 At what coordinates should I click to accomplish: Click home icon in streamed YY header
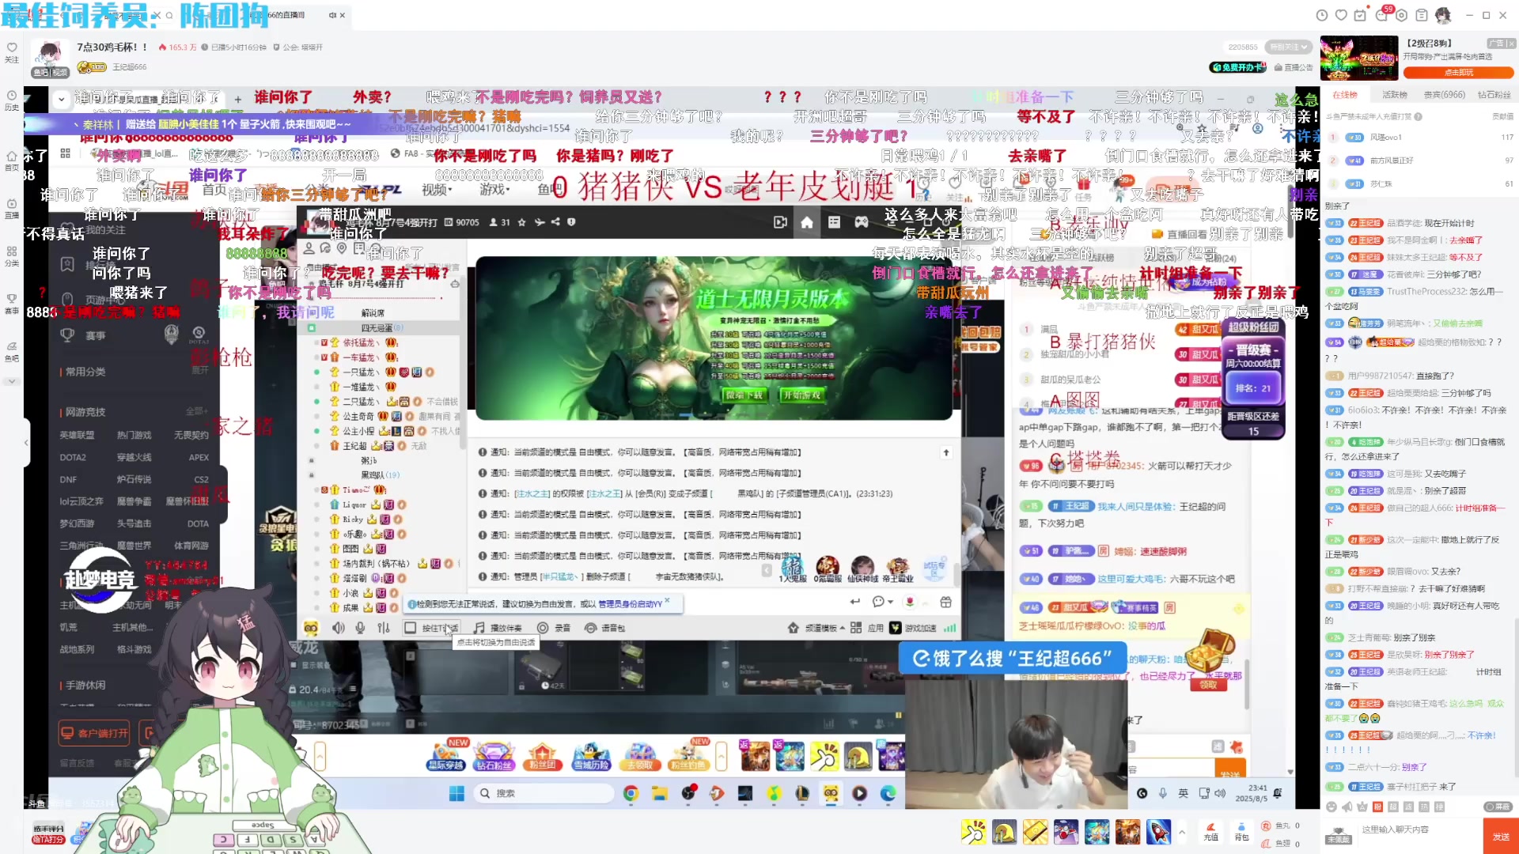click(807, 223)
